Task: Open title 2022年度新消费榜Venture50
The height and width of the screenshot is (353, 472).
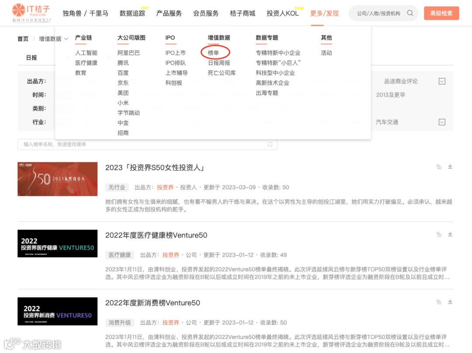Action: pos(153,303)
